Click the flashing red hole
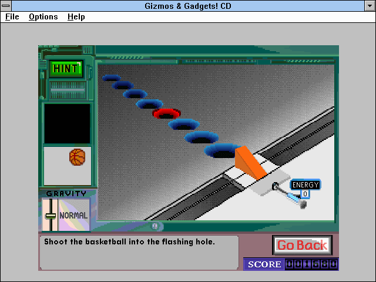The image size is (376, 282). 166,113
